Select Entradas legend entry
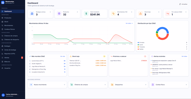Viewport: 191px width, 99px height. click(x=162, y=42)
